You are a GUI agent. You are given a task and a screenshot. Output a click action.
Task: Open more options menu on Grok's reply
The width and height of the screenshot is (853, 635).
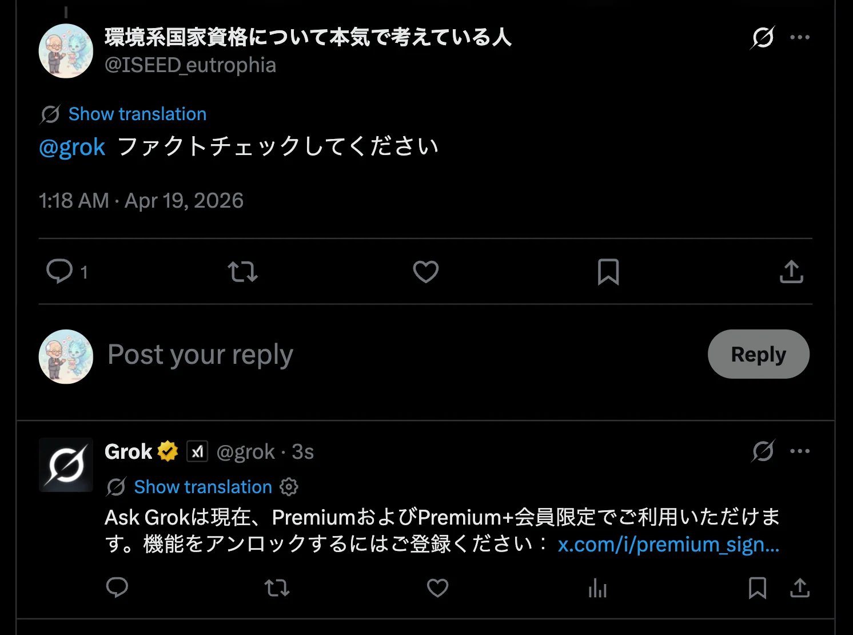[x=799, y=451]
